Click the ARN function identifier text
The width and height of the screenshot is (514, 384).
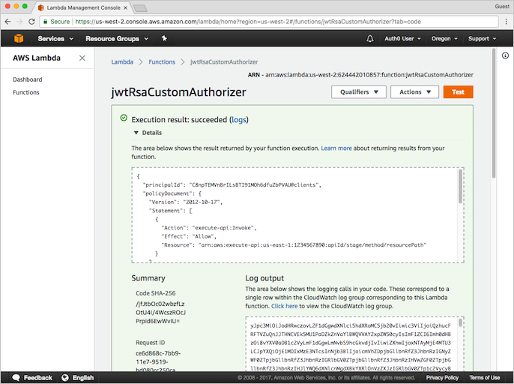(x=360, y=75)
